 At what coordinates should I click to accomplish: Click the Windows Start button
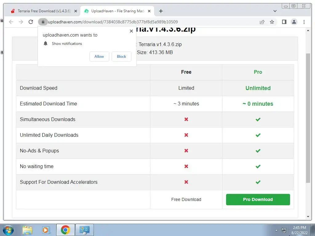pyautogui.click(x=8, y=230)
